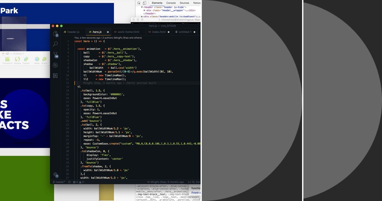The image size is (382, 201).
Task: Open Source Control showing 18 pending changes
Action: point(55,54)
